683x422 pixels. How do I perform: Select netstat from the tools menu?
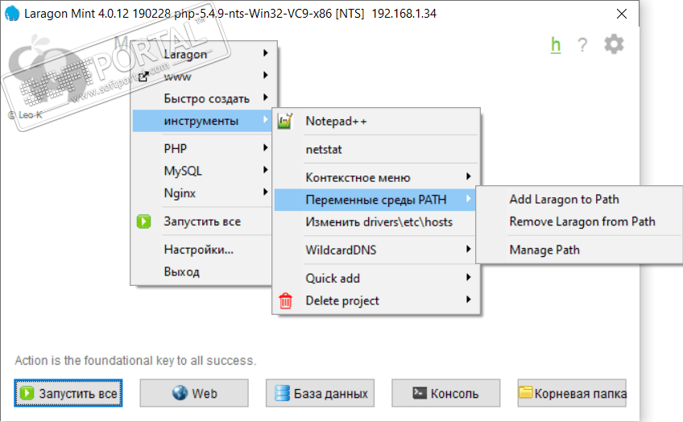(325, 149)
